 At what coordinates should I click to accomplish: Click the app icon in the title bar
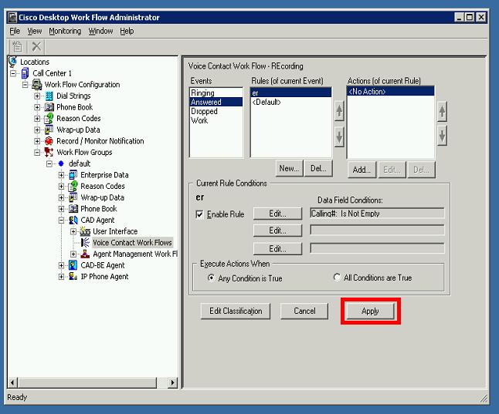(x=12, y=17)
